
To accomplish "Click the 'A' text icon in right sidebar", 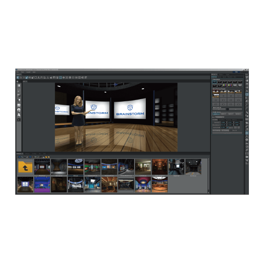I will pyautogui.click(x=247, y=90).
